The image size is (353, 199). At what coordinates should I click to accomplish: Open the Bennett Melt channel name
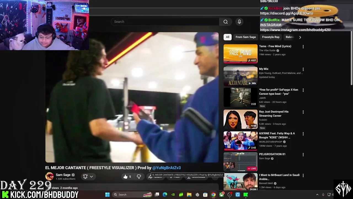(266, 183)
